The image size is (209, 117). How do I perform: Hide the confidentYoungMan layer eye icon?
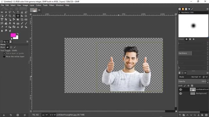181,90
